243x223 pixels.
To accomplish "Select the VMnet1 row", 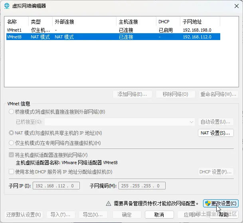I will click(x=113, y=30).
